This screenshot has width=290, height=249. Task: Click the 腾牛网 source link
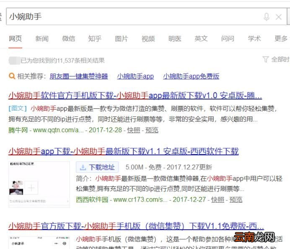(18, 130)
